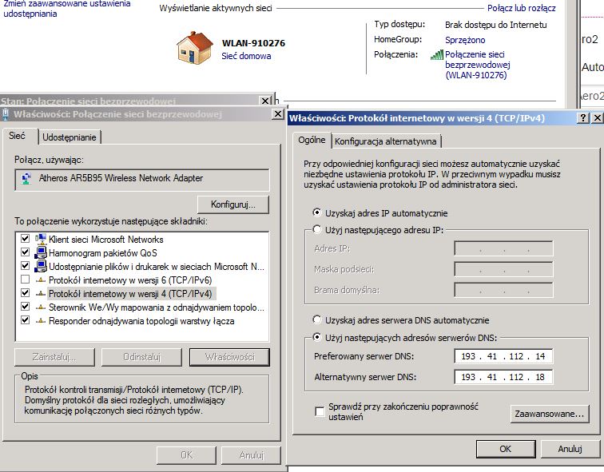This screenshot has width=604, height=472.
Task: Click the help question mark button in IPv4 dialog
Action: tap(582, 117)
